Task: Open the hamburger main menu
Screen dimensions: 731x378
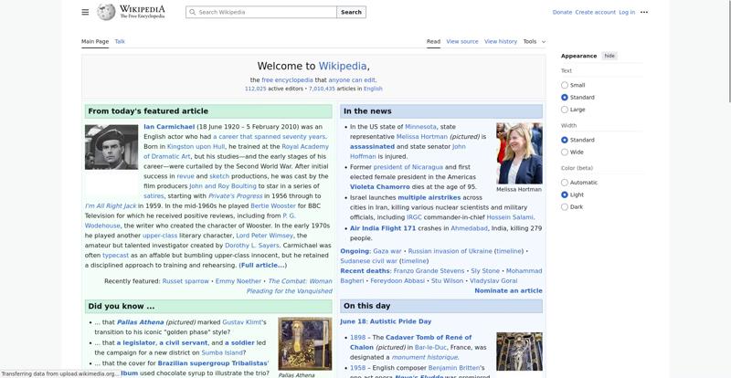Action: click(85, 12)
